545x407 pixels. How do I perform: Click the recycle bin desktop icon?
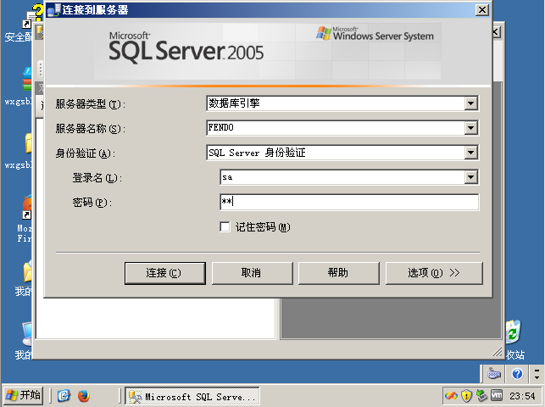point(514,332)
